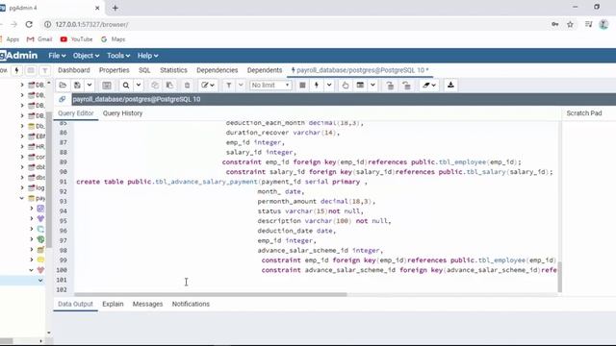Screen dimensions: 616x346
Task: Open the Gmail bookmark
Action: coord(39,39)
